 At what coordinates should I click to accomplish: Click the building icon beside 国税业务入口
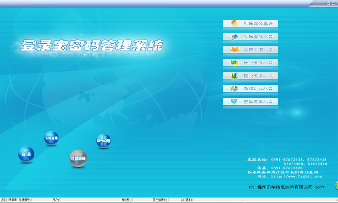[x=234, y=76]
